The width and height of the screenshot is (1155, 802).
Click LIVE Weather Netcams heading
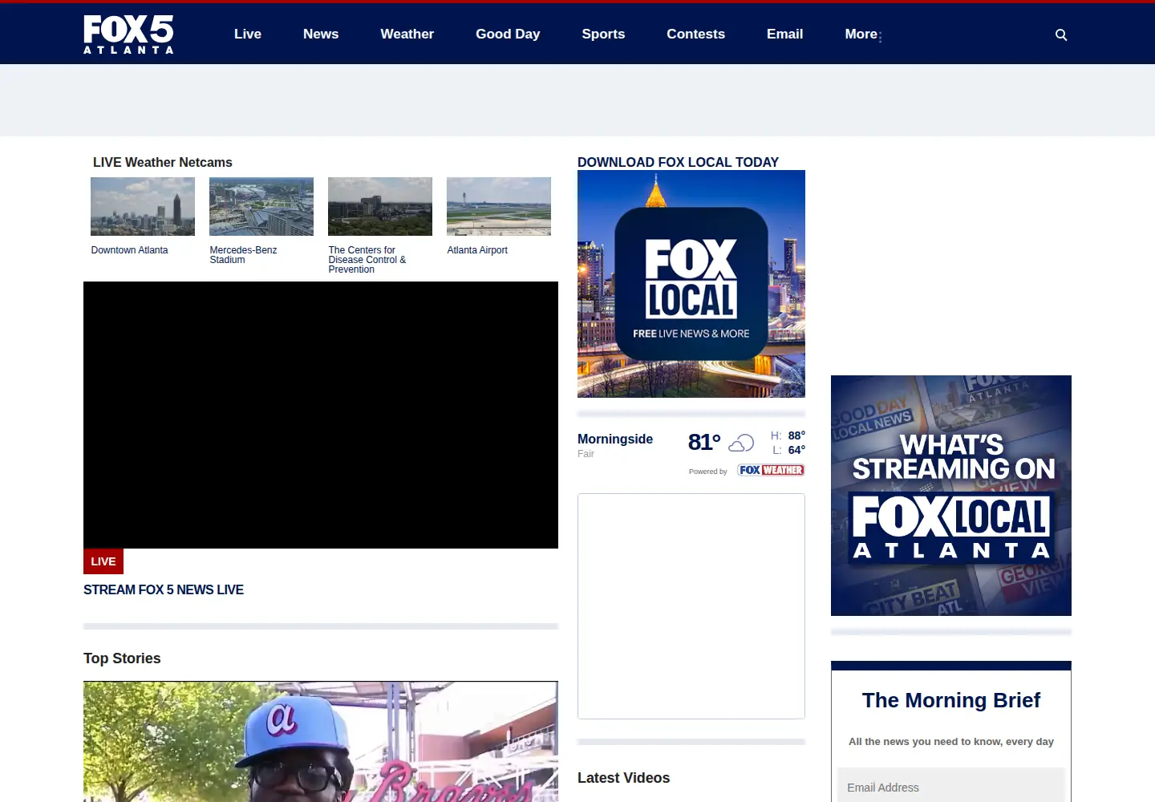[163, 162]
